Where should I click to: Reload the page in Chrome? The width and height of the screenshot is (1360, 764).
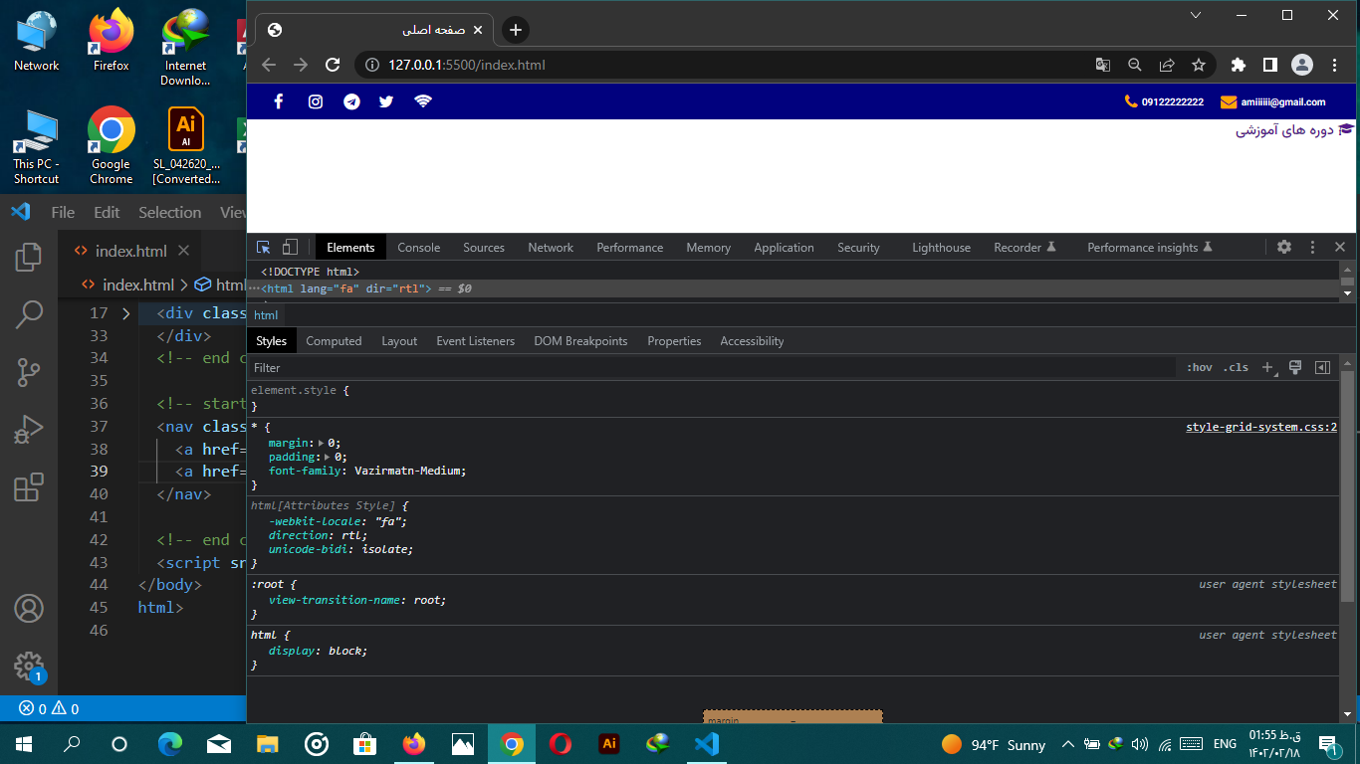tap(334, 65)
